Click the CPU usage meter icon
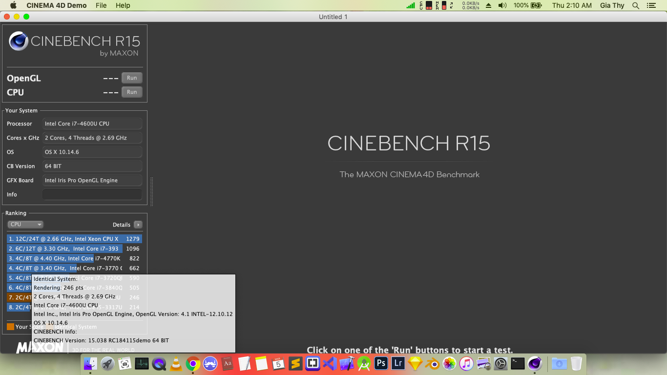Image resolution: width=667 pixels, height=375 pixels. pos(426,5)
